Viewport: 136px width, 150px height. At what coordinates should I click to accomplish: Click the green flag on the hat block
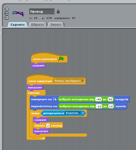coord(61,59)
